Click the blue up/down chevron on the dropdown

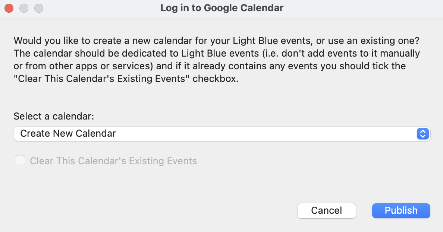422,134
